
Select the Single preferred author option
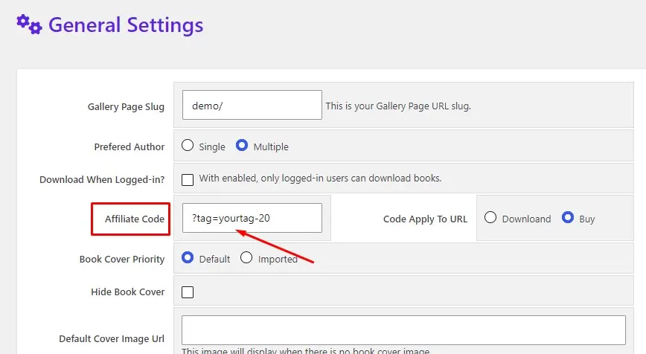pos(188,145)
